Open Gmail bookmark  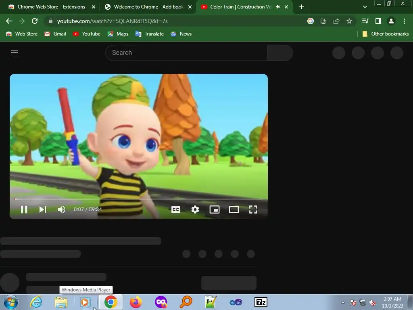55,34
